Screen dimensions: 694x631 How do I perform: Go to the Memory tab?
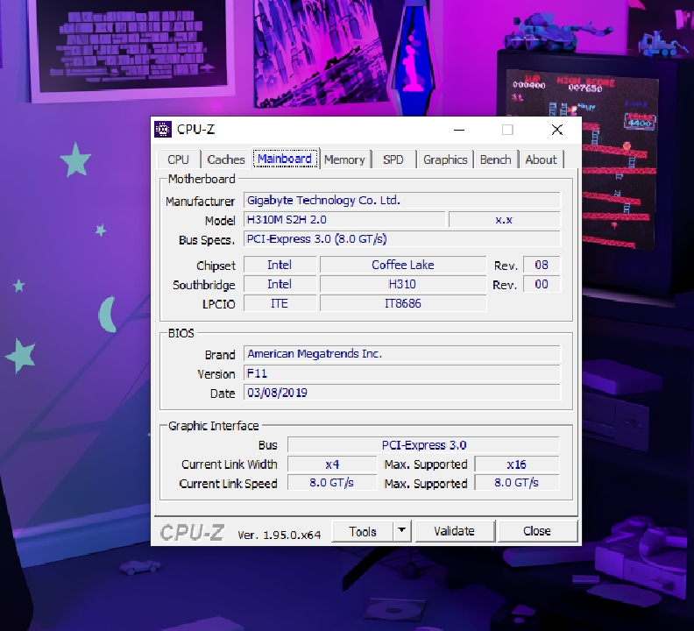pos(344,160)
